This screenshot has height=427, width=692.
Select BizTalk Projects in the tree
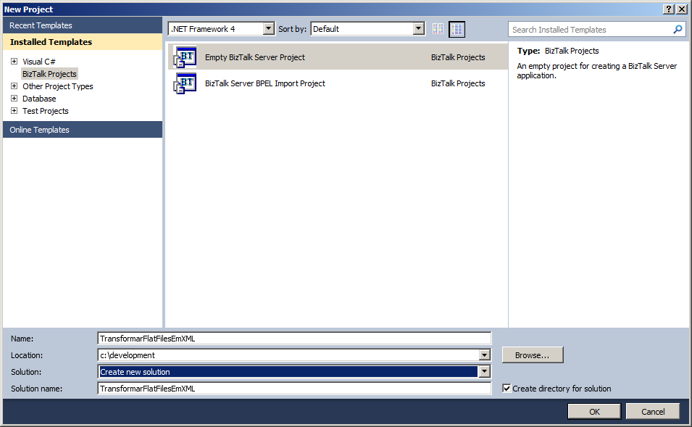pos(49,74)
